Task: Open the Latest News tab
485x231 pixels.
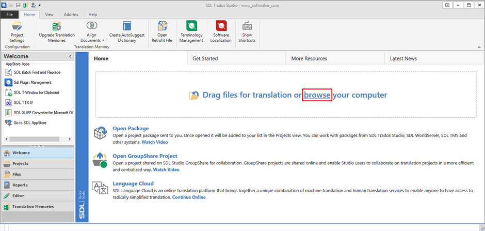Action: click(x=433, y=58)
